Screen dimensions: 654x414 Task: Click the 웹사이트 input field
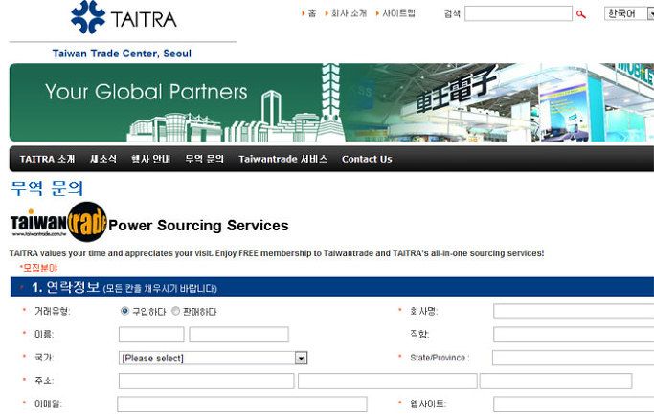(x=574, y=404)
